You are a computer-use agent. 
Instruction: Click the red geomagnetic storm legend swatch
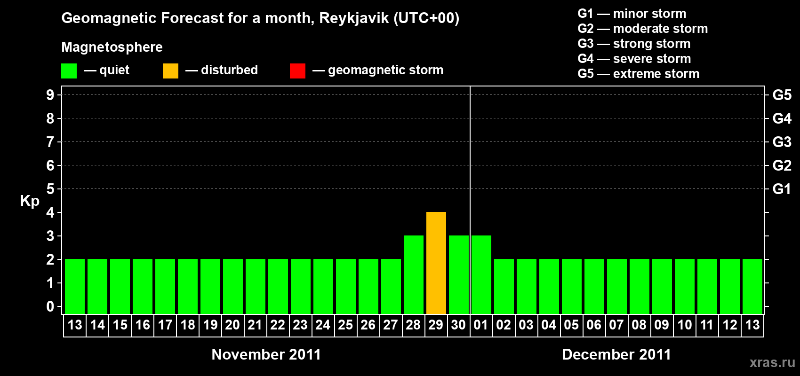(297, 71)
